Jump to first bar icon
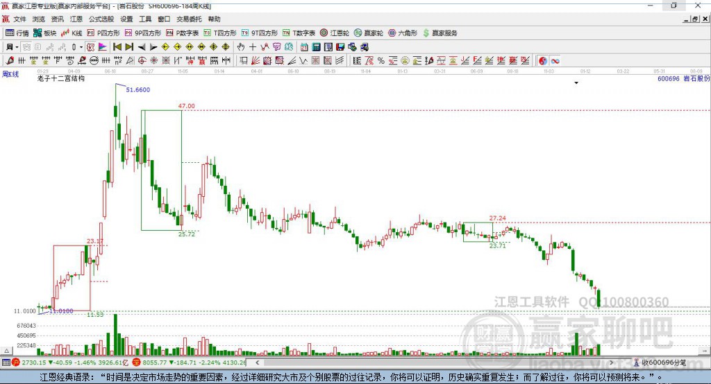The height and width of the screenshot is (384, 711). pyautogui.click(x=117, y=47)
